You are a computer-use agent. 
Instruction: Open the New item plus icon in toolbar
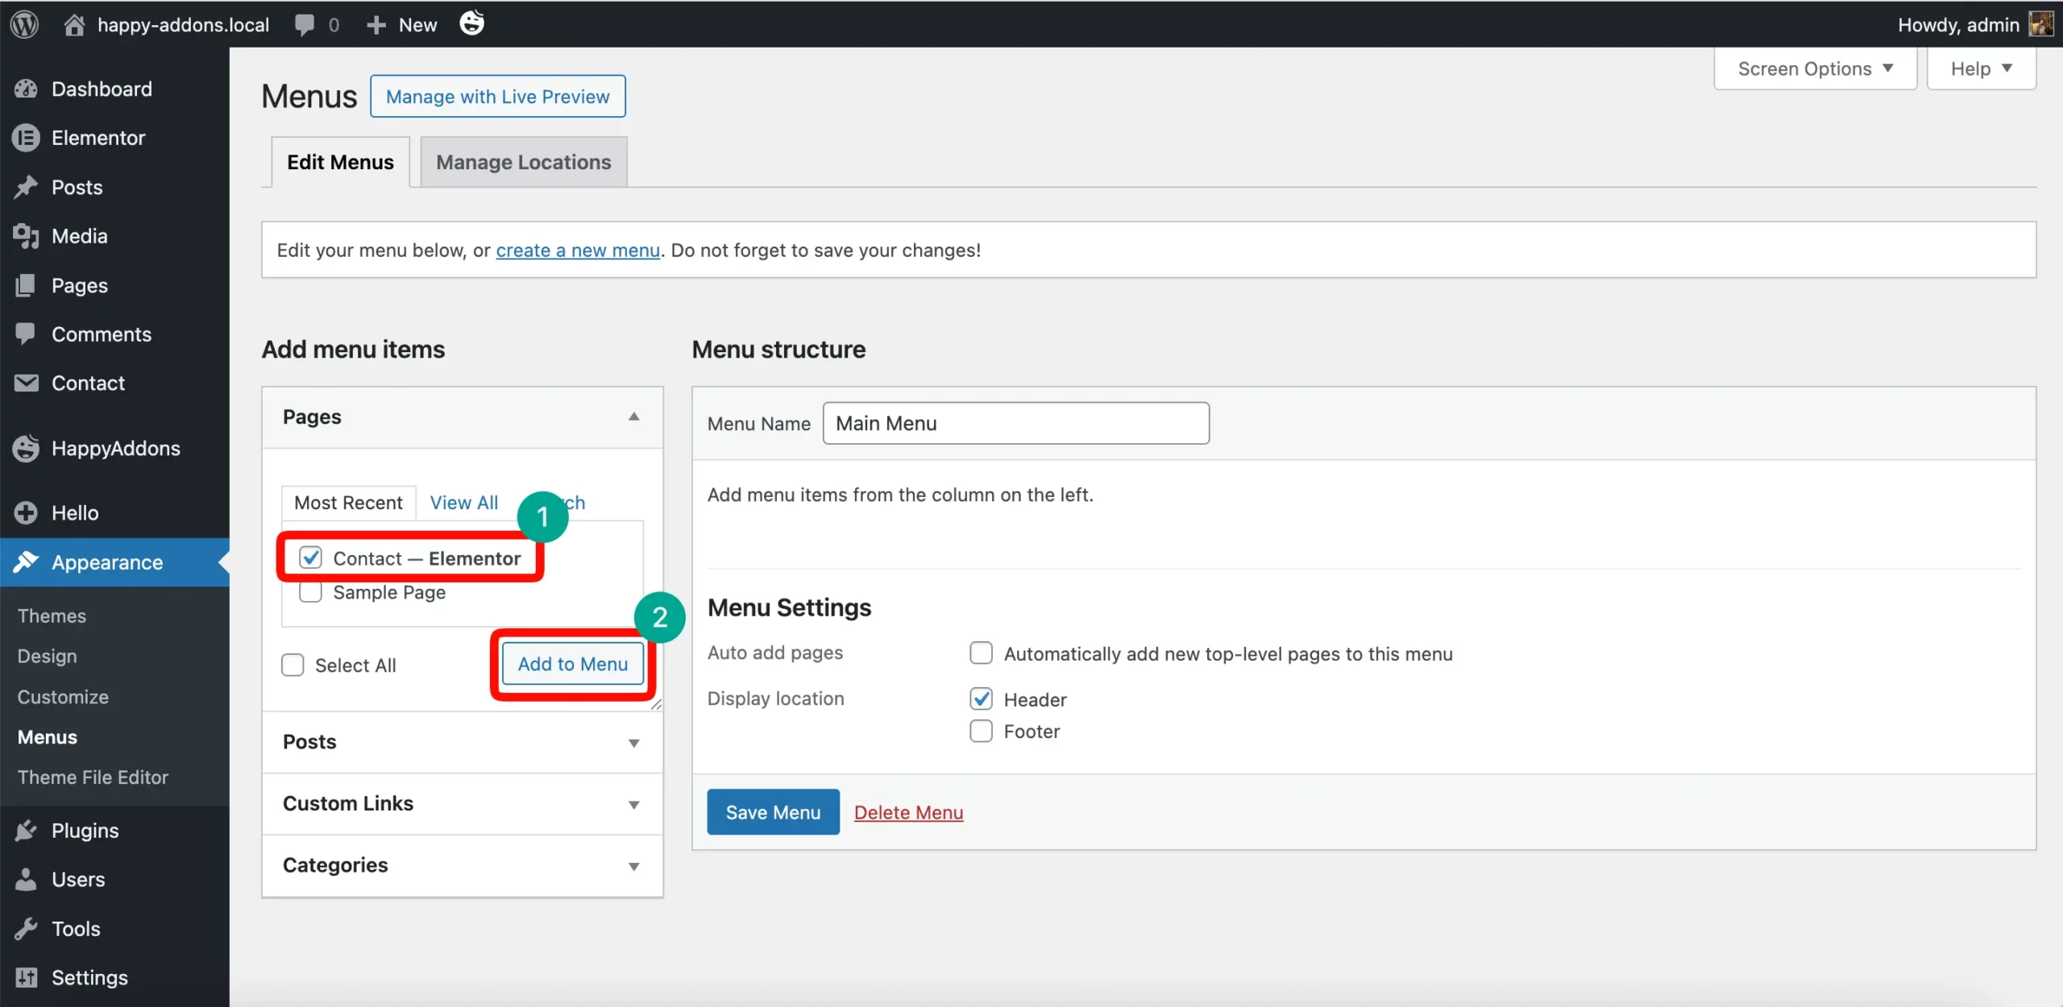pos(376,24)
